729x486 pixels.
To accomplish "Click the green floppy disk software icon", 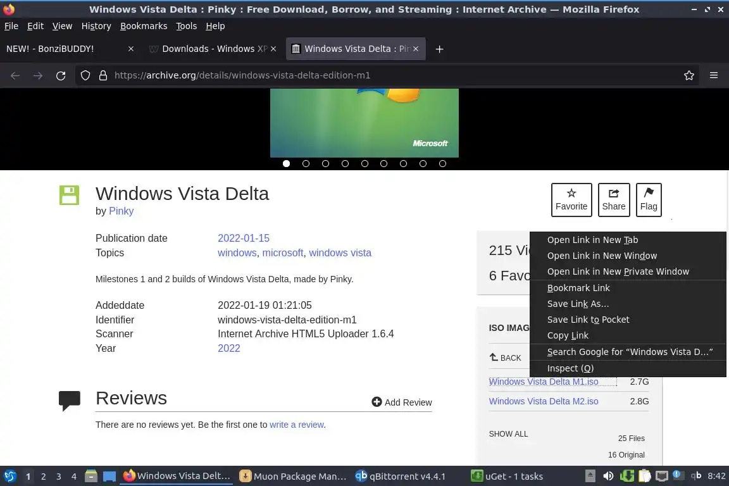I will (x=69, y=195).
